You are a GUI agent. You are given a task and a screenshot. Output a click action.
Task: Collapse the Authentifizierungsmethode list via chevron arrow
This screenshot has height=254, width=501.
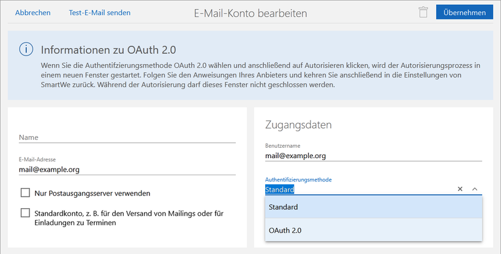click(x=475, y=189)
